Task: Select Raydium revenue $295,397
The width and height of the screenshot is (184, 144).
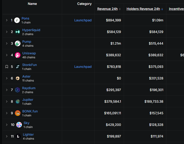Action: (114, 90)
